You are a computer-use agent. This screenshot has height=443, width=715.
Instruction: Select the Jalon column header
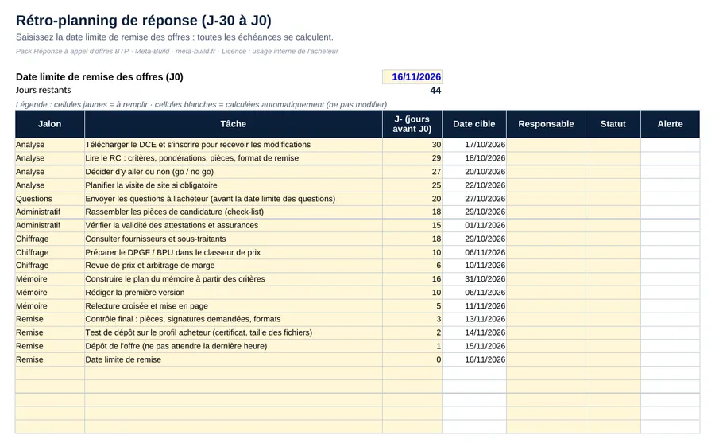click(x=50, y=124)
